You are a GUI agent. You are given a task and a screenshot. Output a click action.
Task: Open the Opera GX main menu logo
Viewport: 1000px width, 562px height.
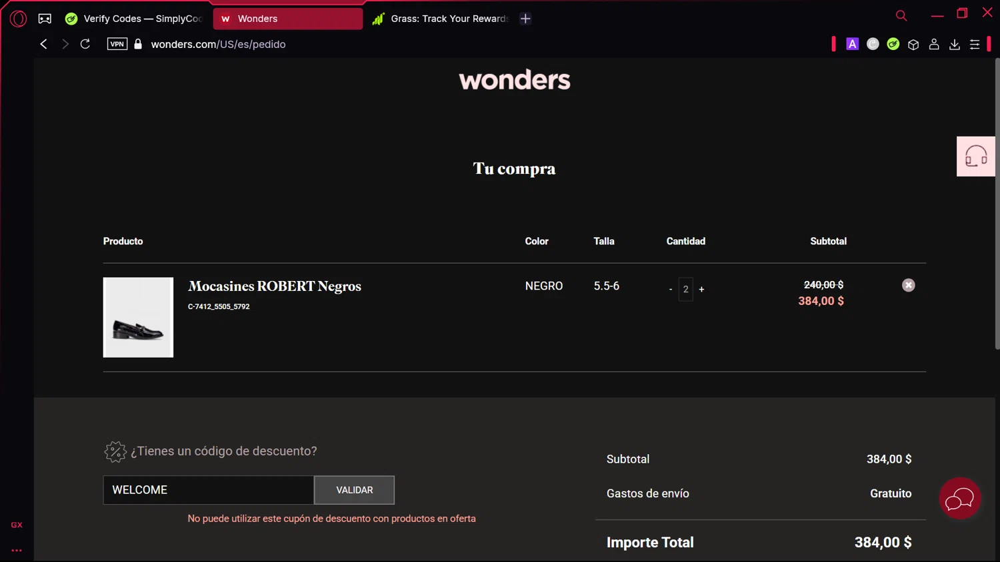[19, 19]
